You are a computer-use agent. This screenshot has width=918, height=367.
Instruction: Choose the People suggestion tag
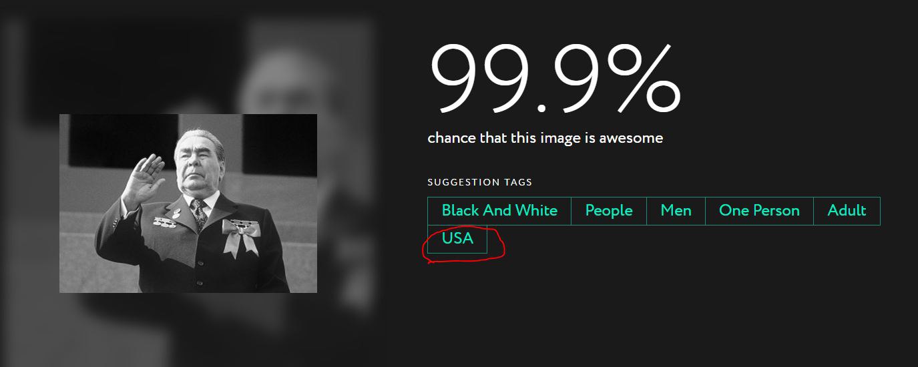click(x=609, y=211)
